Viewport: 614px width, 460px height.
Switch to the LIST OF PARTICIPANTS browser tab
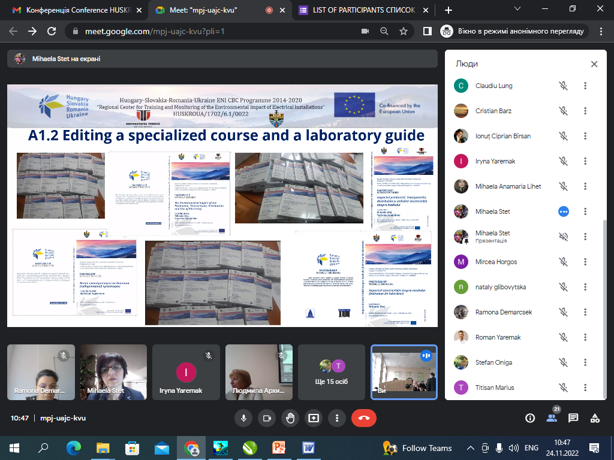tap(357, 10)
